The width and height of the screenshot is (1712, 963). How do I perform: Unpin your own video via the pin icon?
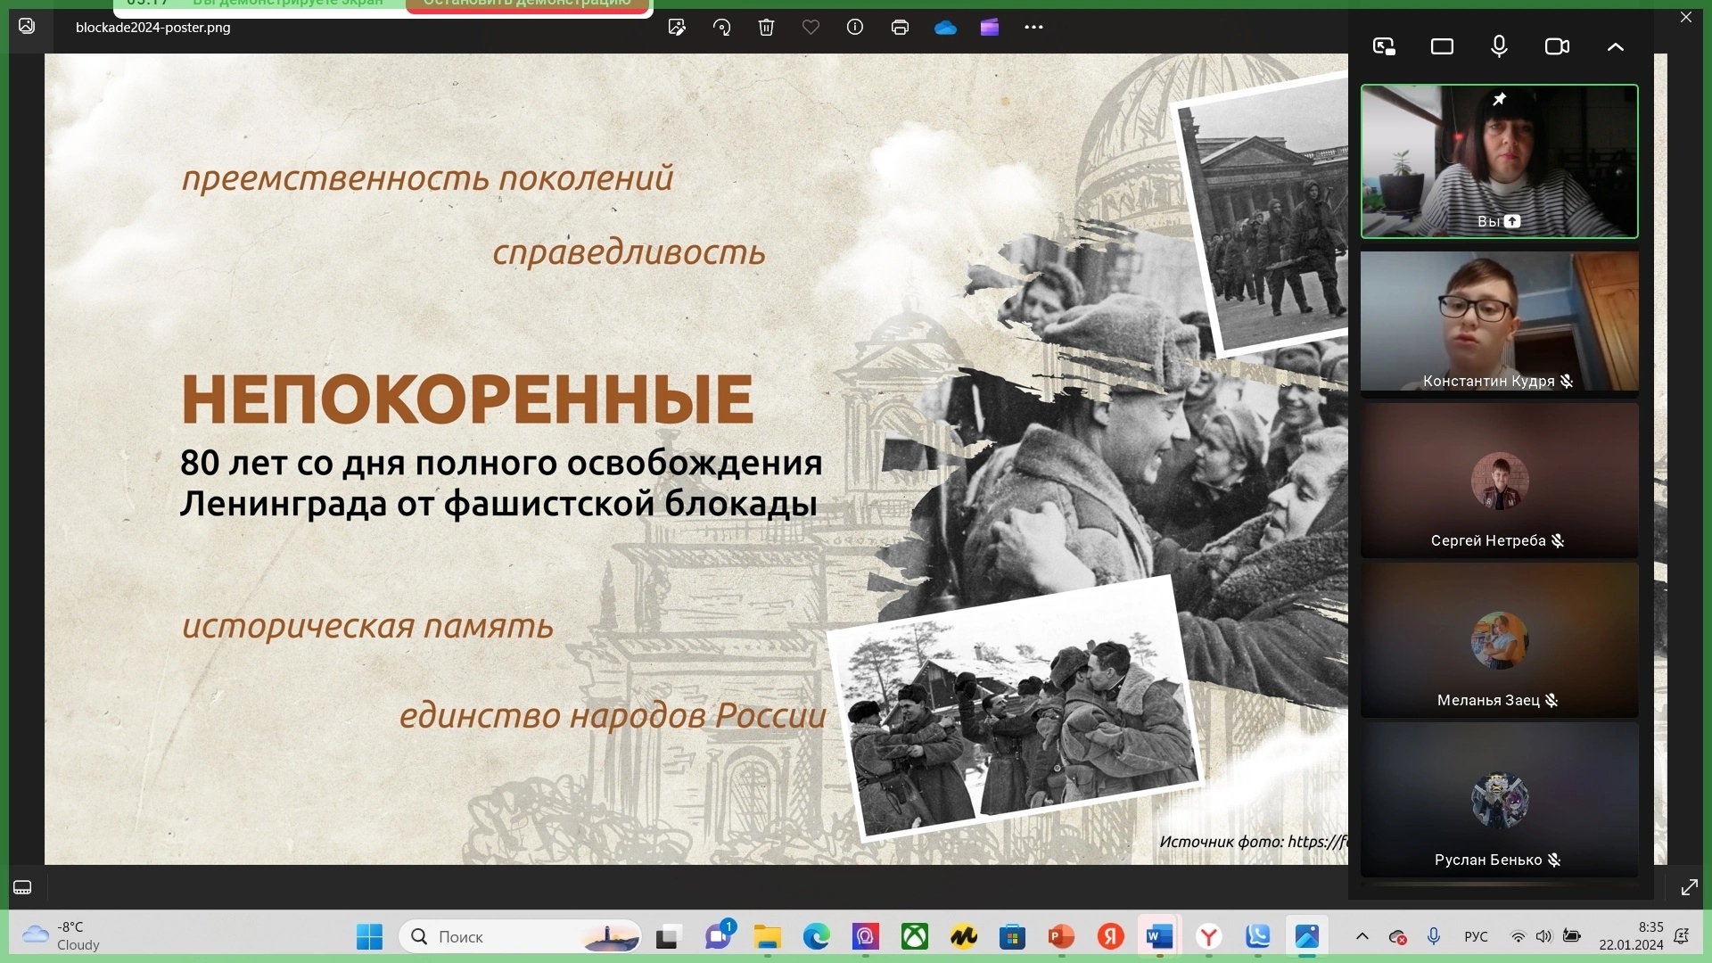[x=1500, y=99]
